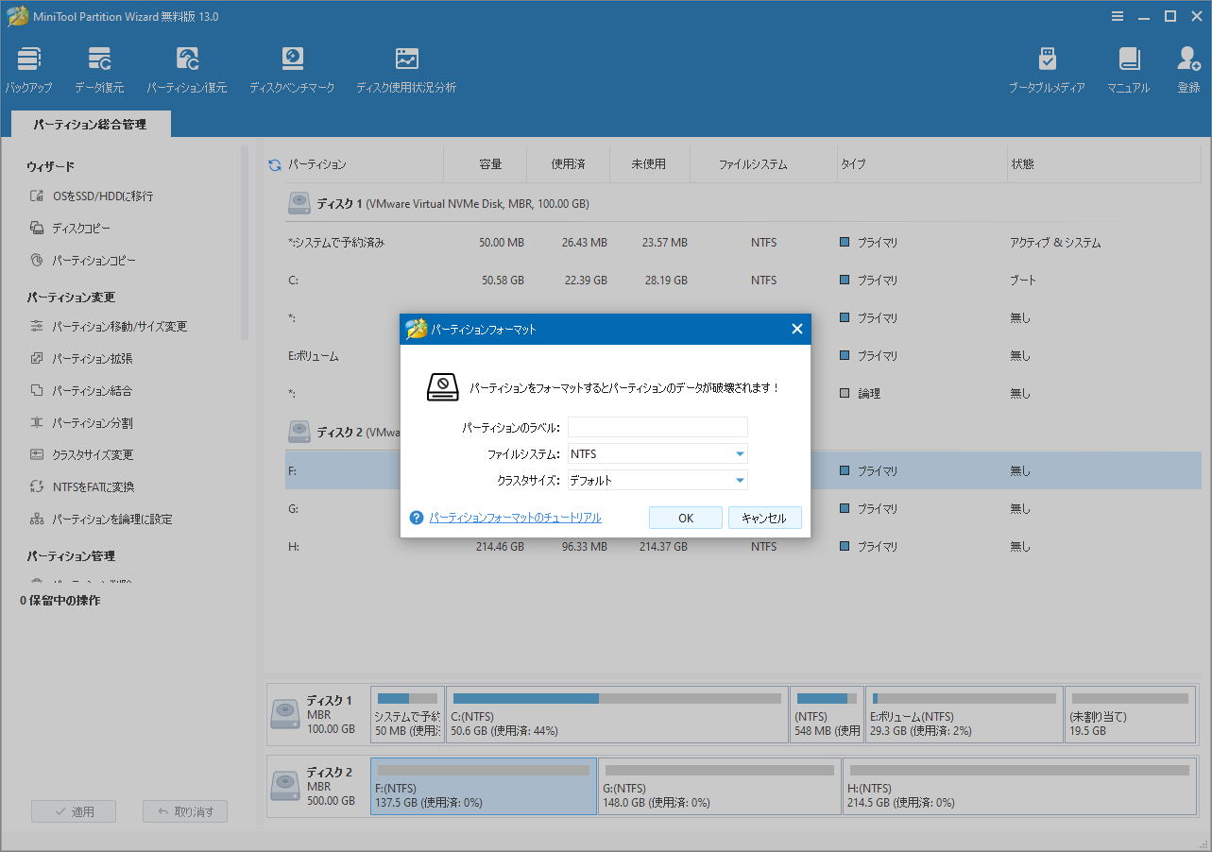Select the G:(NTFS) block in the disk map
Image resolution: width=1212 pixels, height=852 pixels.
[x=718, y=786]
